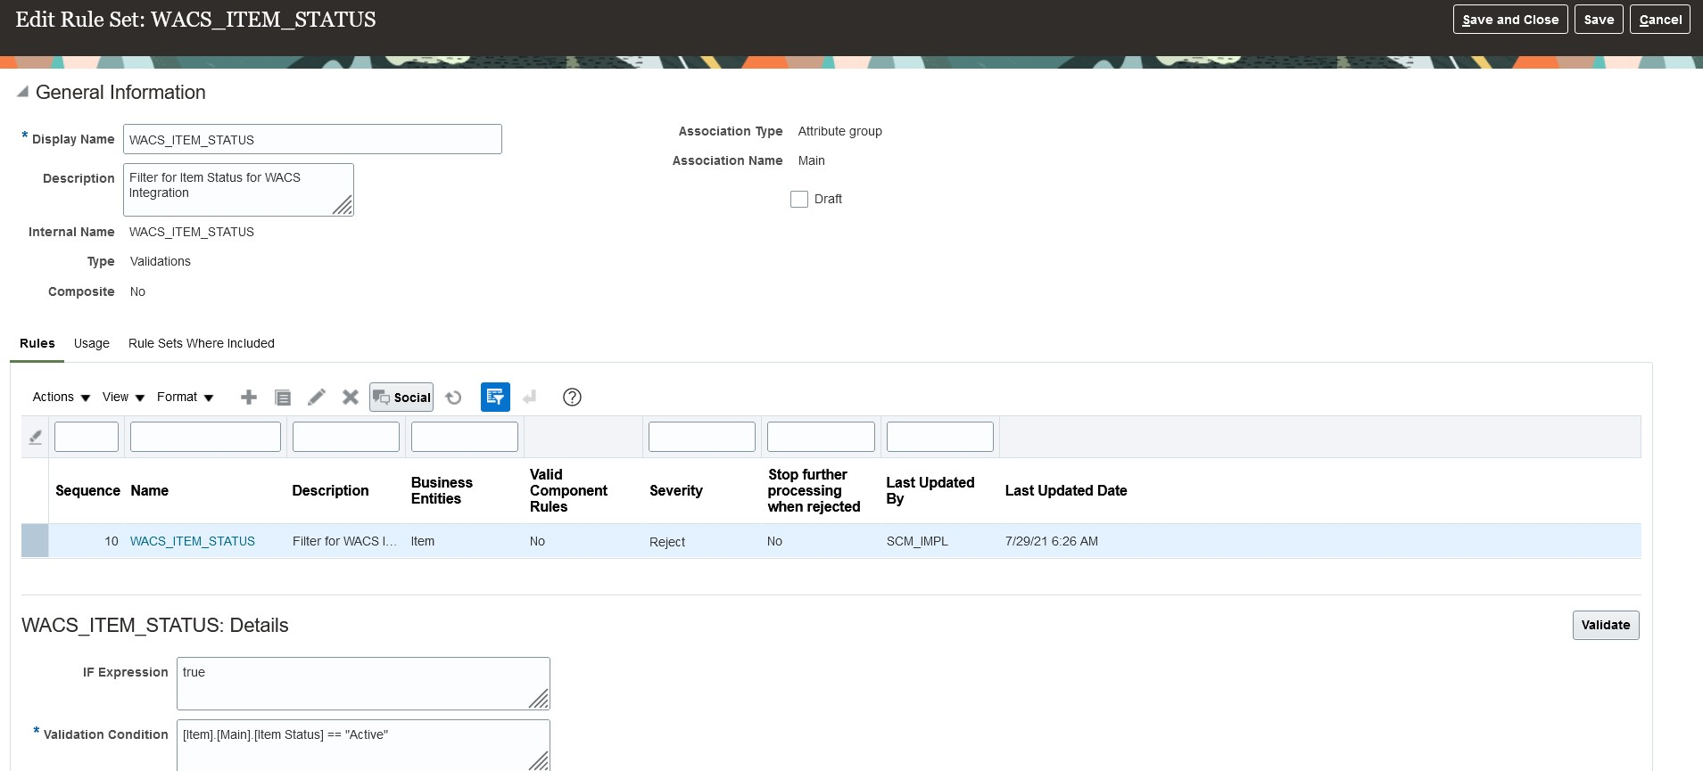Viewport: 1703px width, 771px height.
Task: Click the 'Attribute group' association type text
Action: click(840, 131)
